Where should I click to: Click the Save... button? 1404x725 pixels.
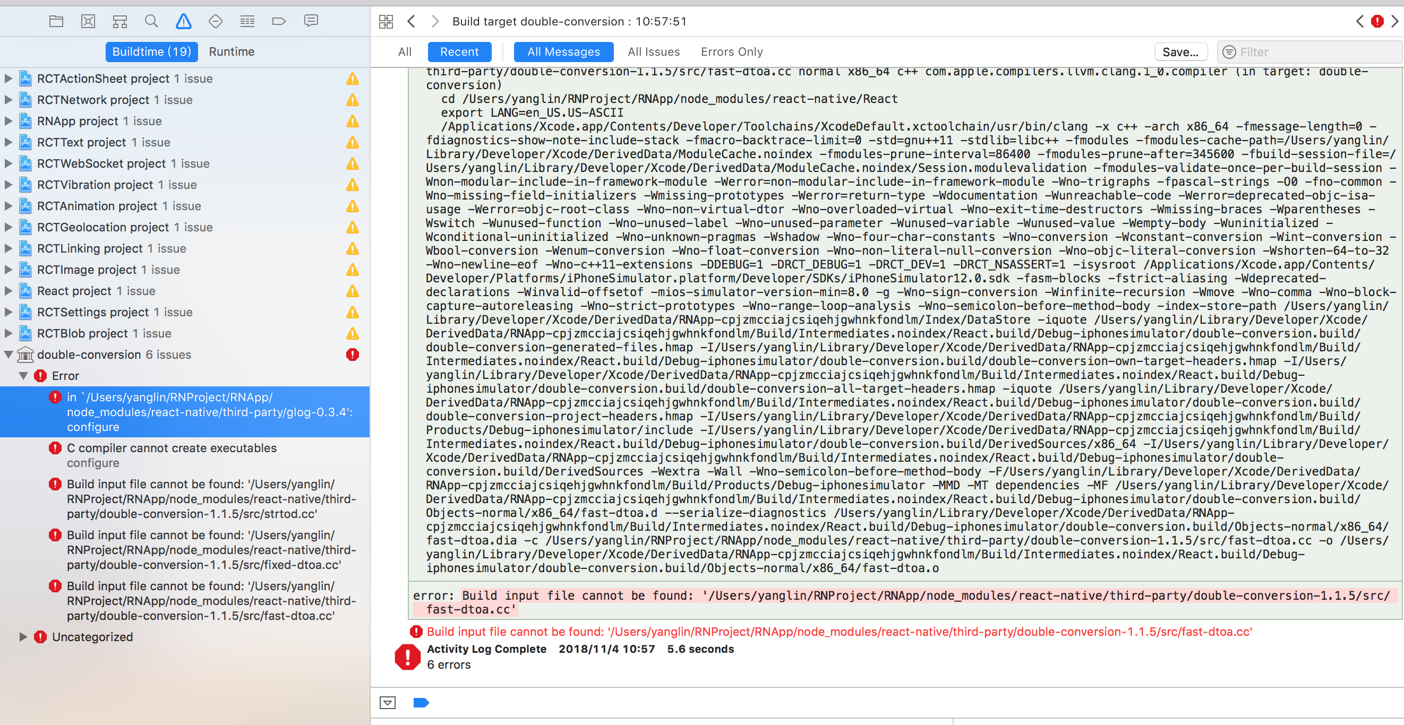pyautogui.click(x=1180, y=53)
